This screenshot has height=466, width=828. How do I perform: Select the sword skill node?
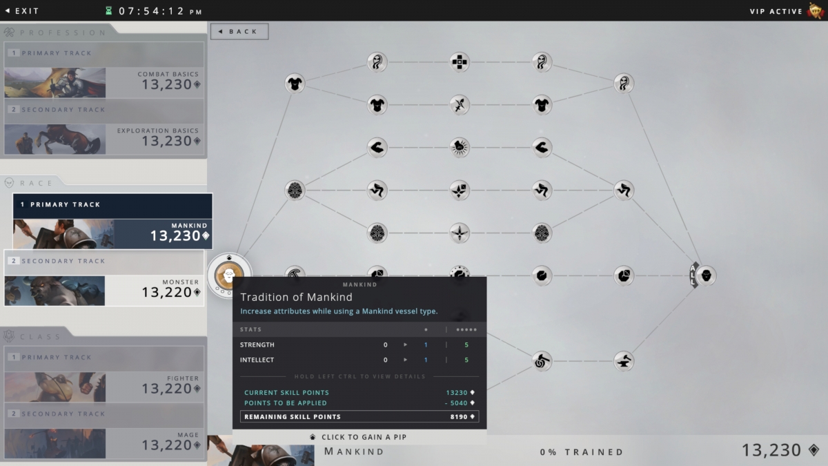(460, 105)
